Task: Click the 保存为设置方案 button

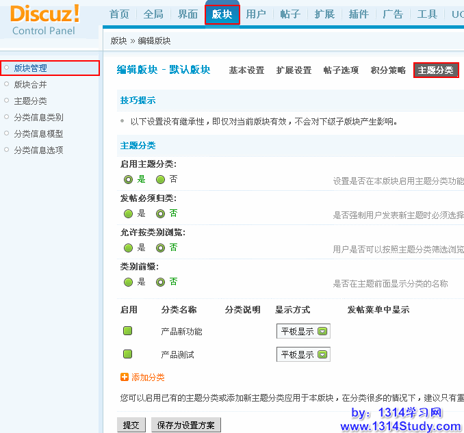Action: pyautogui.click(x=185, y=425)
